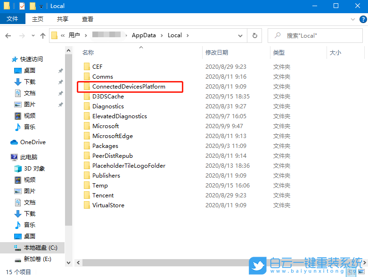Select the Packages folder icon

tap(87, 146)
